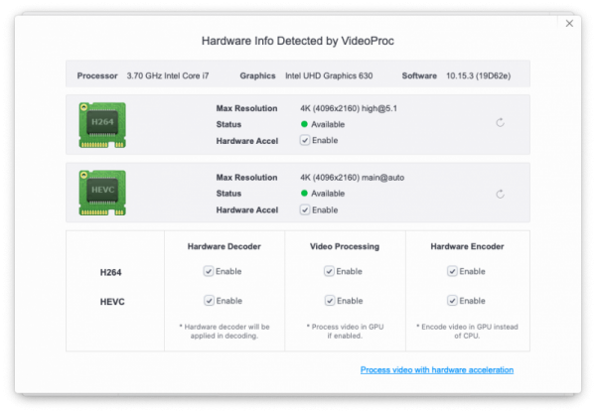Click the green H264 status indicator
Screen dimensions: 596x413
pos(304,124)
